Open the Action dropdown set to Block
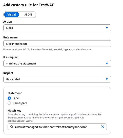 point(57,28)
